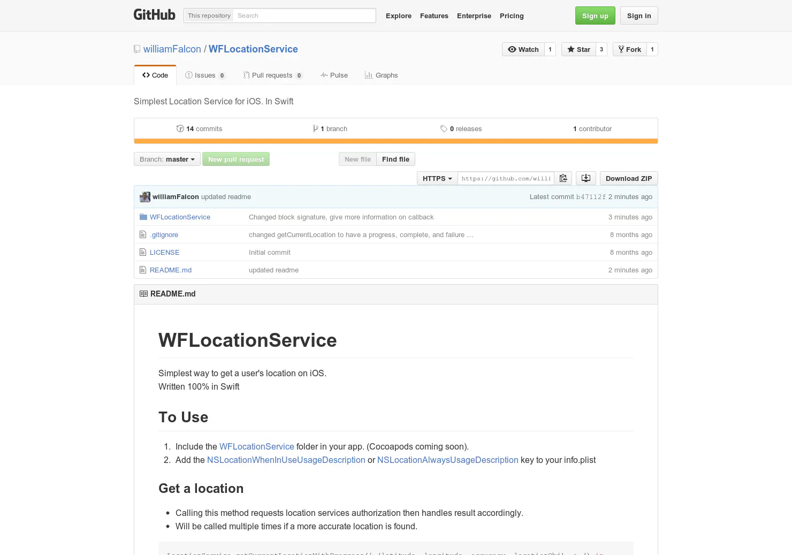Open 'Initial commit' message link
This screenshot has width=792, height=555.
click(270, 252)
